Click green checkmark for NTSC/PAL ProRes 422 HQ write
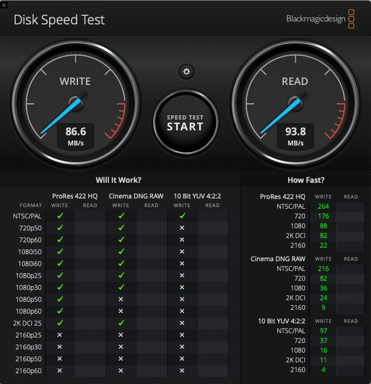This screenshot has height=384, width=371. [59, 216]
